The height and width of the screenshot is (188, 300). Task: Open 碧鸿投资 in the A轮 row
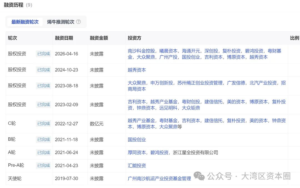(159, 153)
